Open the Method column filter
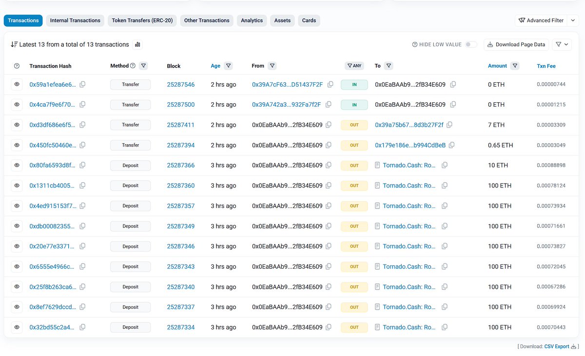 [x=143, y=66]
